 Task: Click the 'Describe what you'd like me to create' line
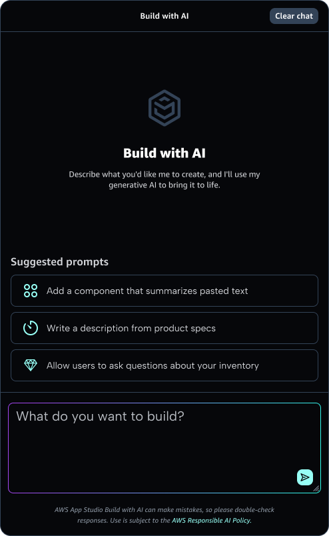click(164, 175)
